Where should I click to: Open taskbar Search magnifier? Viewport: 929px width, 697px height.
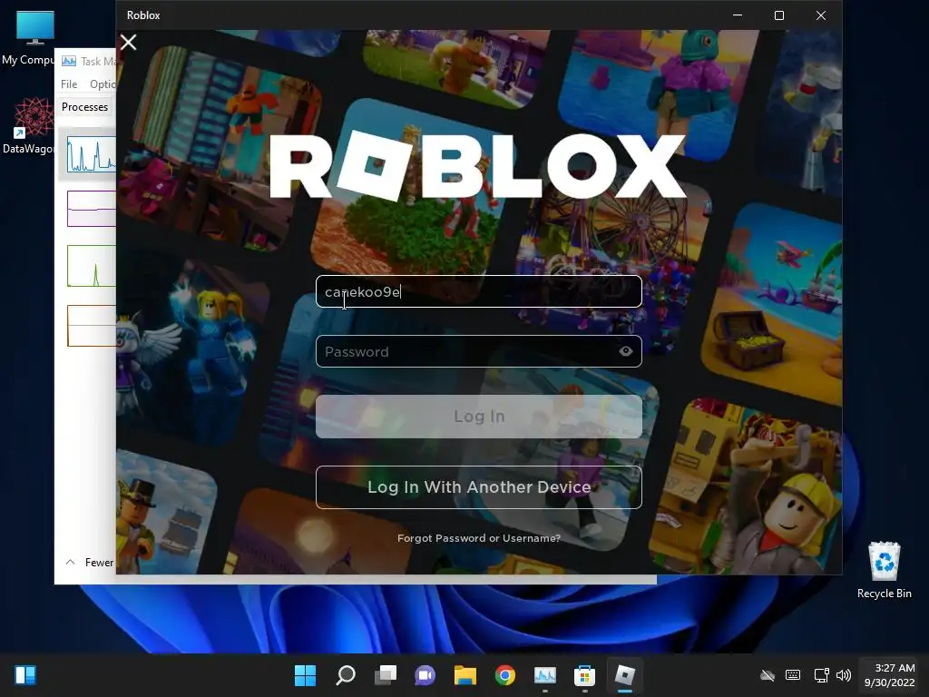pyautogui.click(x=346, y=674)
